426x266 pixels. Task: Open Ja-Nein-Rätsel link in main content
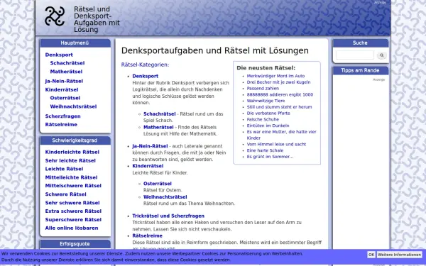[x=150, y=146]
